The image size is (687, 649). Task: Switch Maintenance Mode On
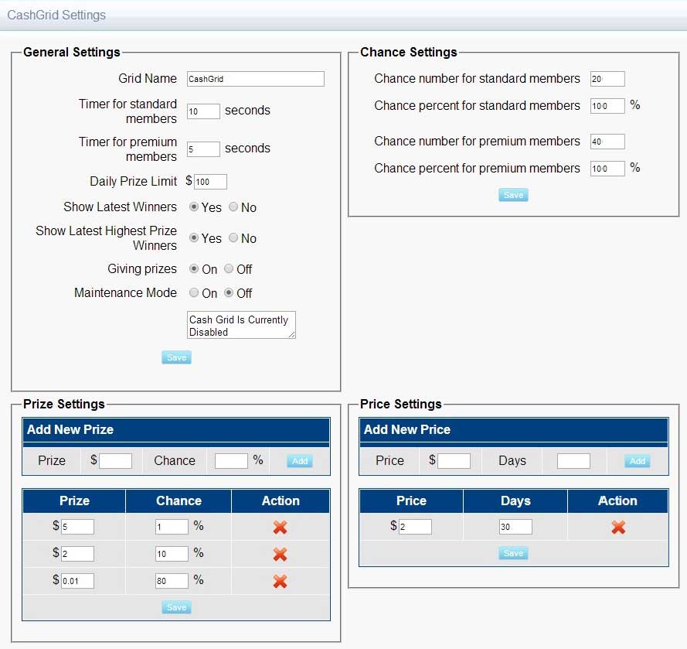point(194,292)
